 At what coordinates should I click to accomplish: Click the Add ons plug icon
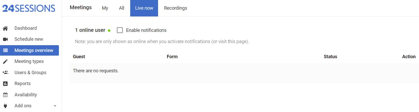click(x=5, y=106)
